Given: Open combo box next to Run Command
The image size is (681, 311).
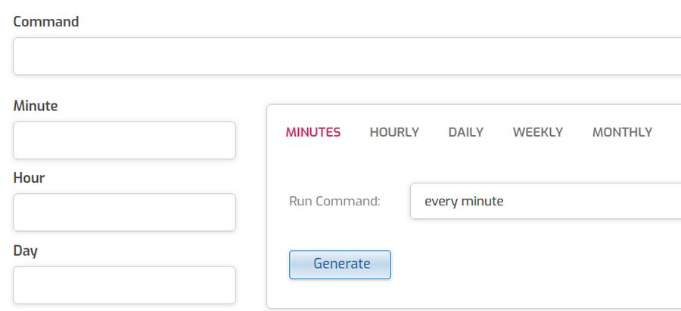Looking at the screenshot, I should click(x=546, y=201).
